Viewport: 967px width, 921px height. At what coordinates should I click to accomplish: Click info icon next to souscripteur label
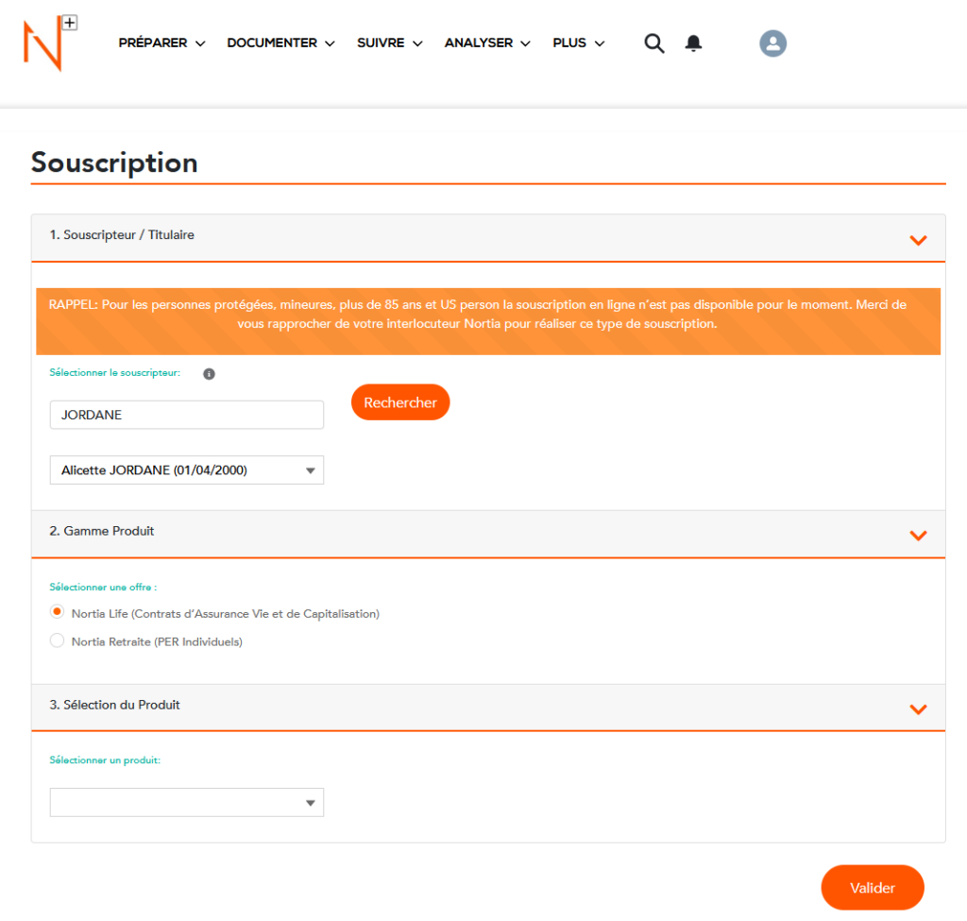[209, 374]
